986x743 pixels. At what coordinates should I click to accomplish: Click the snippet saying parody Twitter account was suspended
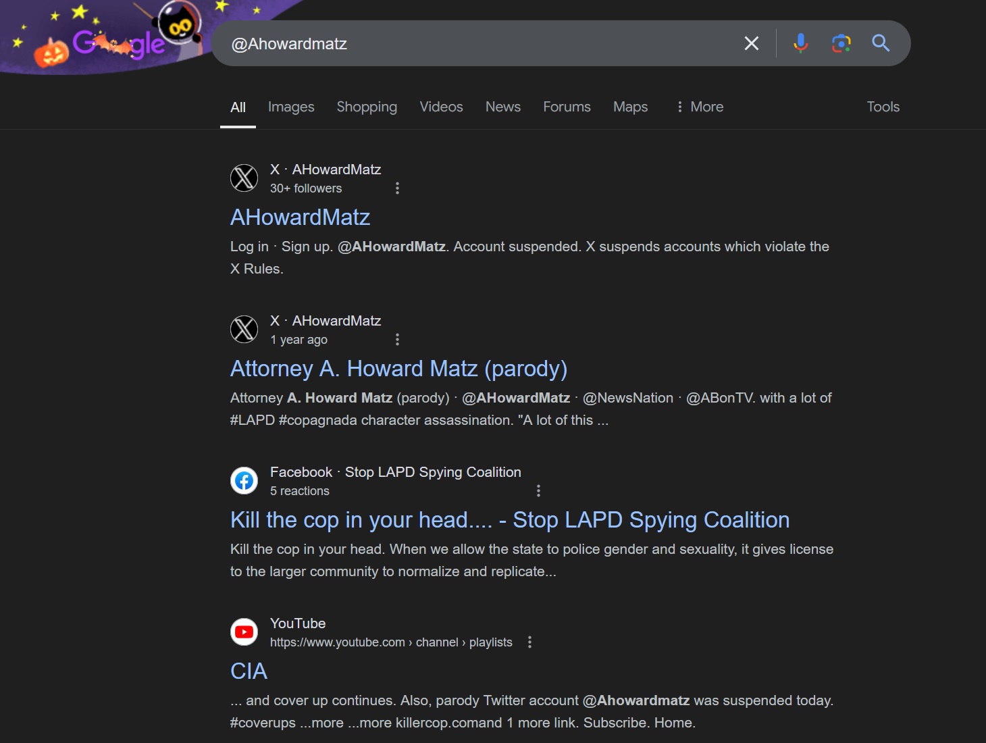click(531, 711)
